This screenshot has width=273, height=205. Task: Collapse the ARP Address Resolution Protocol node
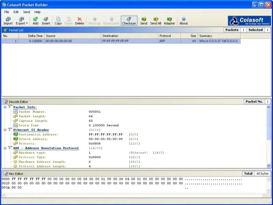(5, 148)
